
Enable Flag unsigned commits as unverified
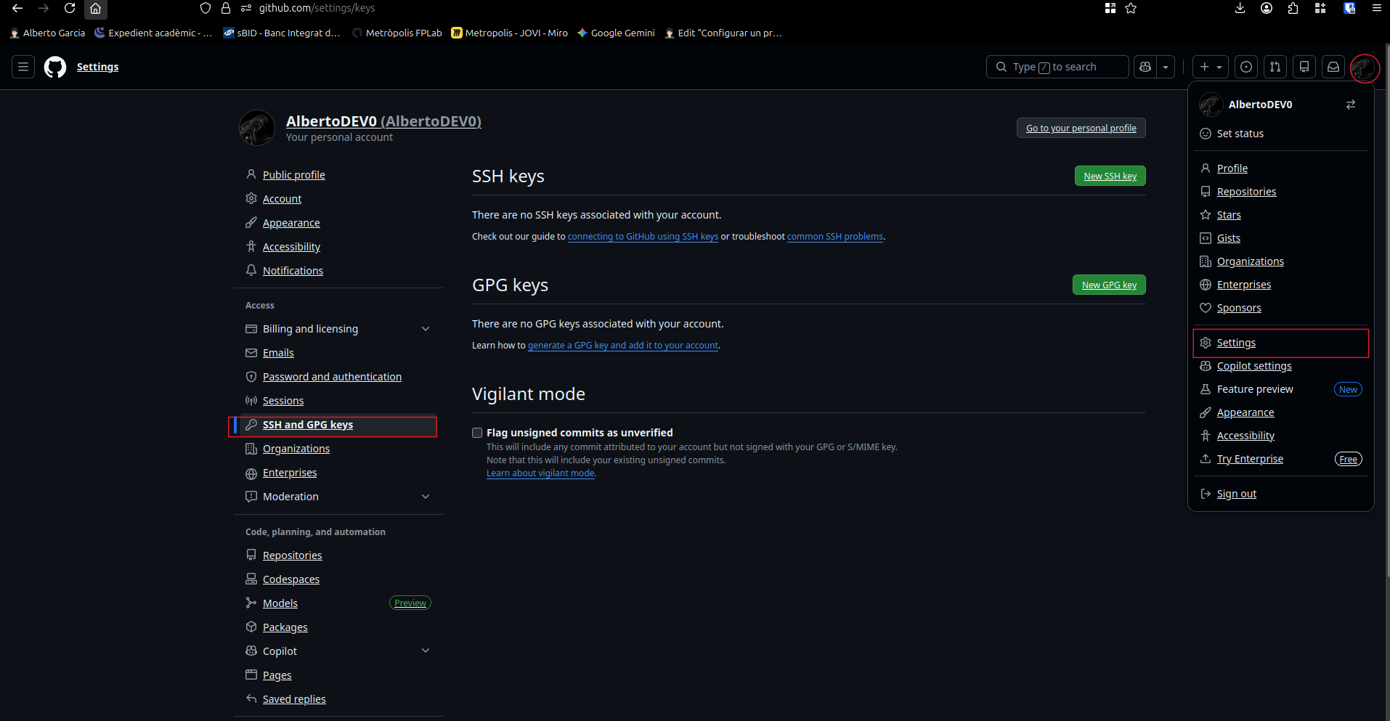pos(477,433)
